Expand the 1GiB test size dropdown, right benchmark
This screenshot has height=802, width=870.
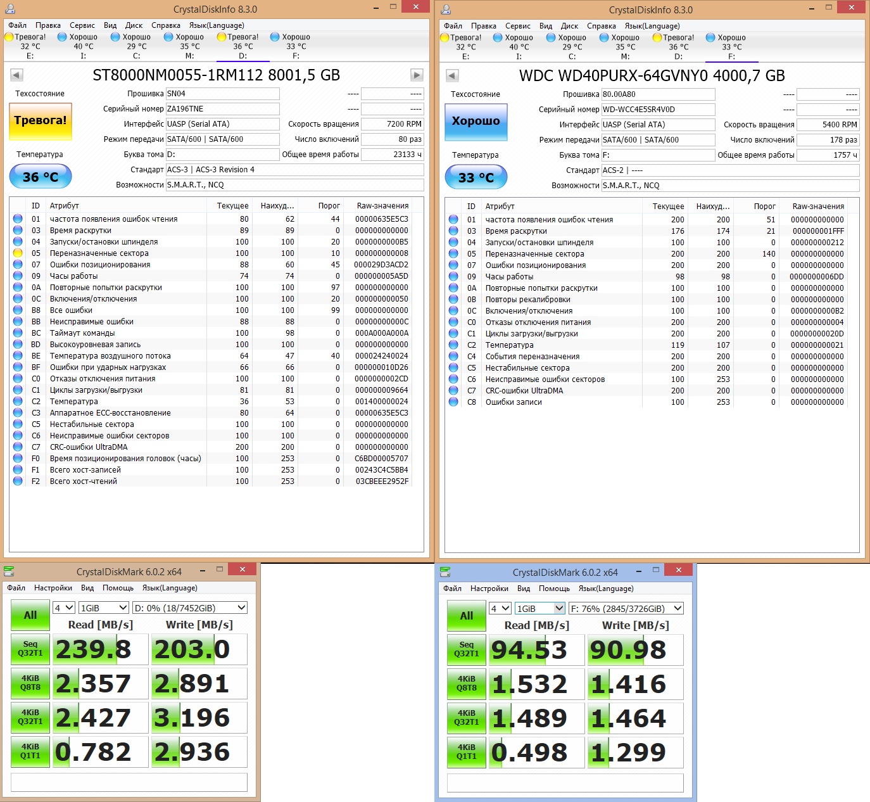(540, 609)
